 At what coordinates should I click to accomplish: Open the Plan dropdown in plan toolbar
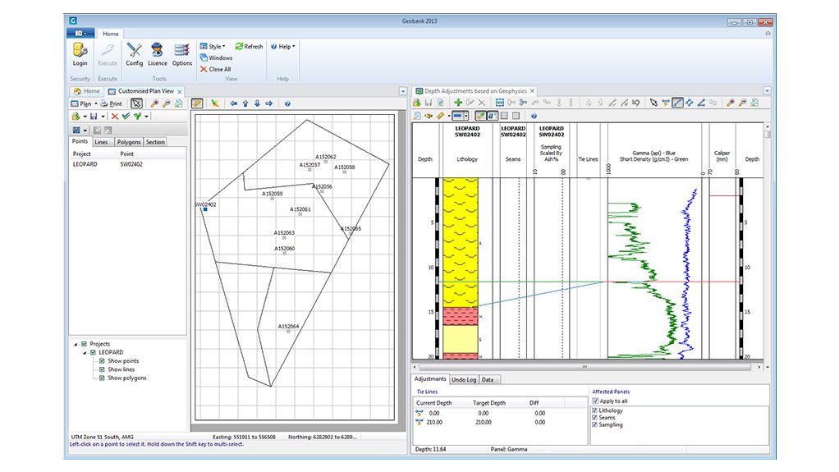tap(84, 103)
